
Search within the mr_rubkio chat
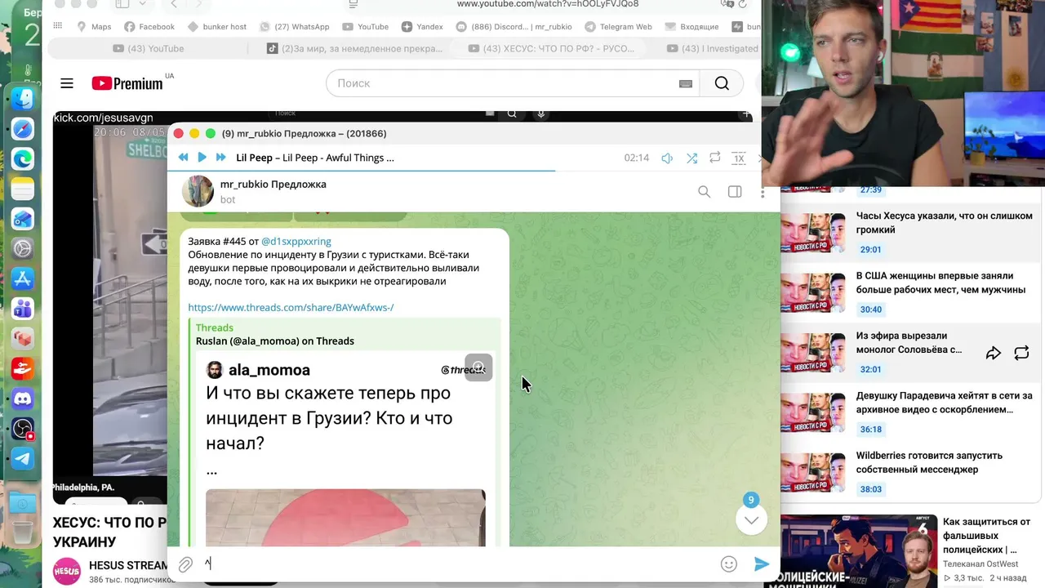coord(704,192)
